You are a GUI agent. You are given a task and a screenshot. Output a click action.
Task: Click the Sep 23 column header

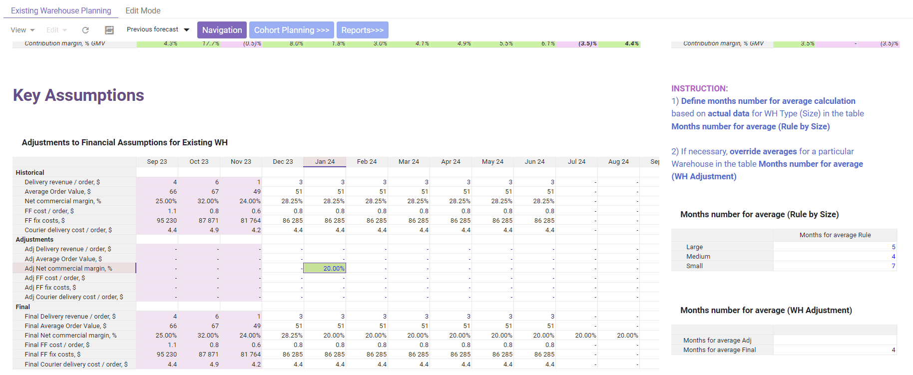[x=157, y=162]
